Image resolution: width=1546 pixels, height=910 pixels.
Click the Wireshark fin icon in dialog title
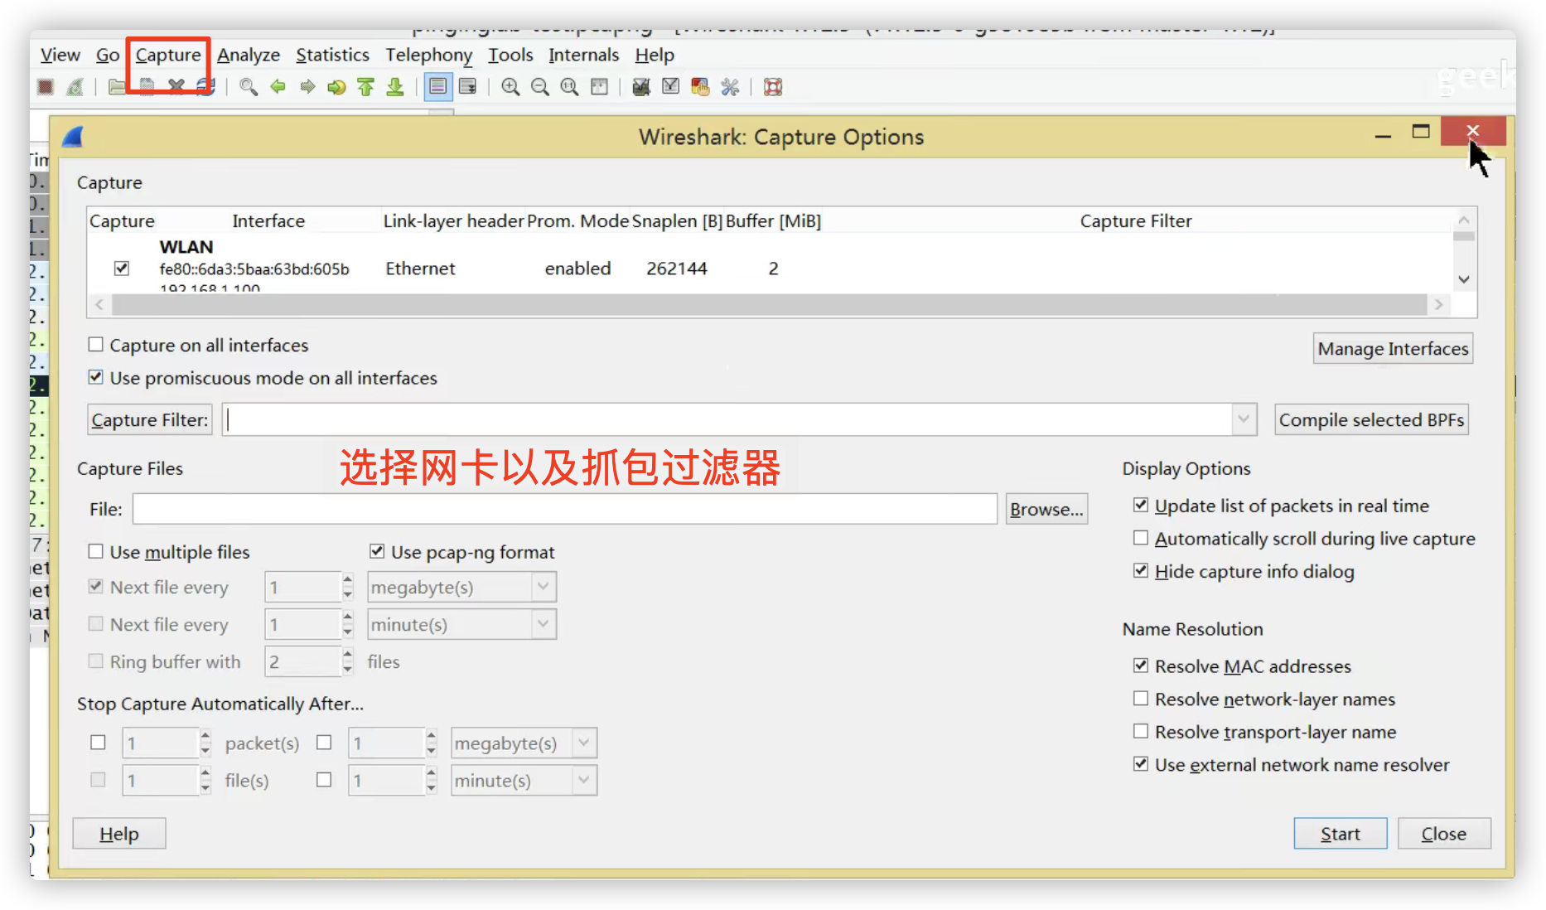[73, 137]
